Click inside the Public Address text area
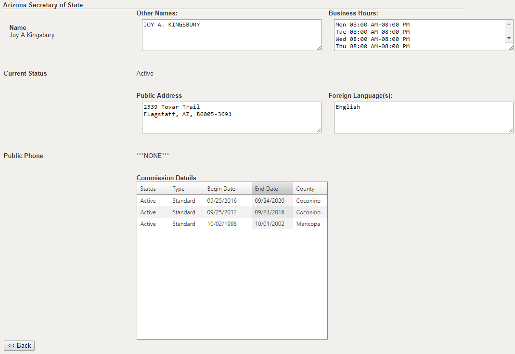This screenshot has width=515, height=354. click(x=231, y=118)
